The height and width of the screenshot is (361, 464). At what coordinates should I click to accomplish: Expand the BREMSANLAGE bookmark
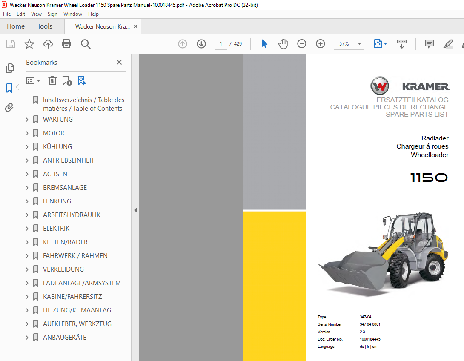(27, 188)
